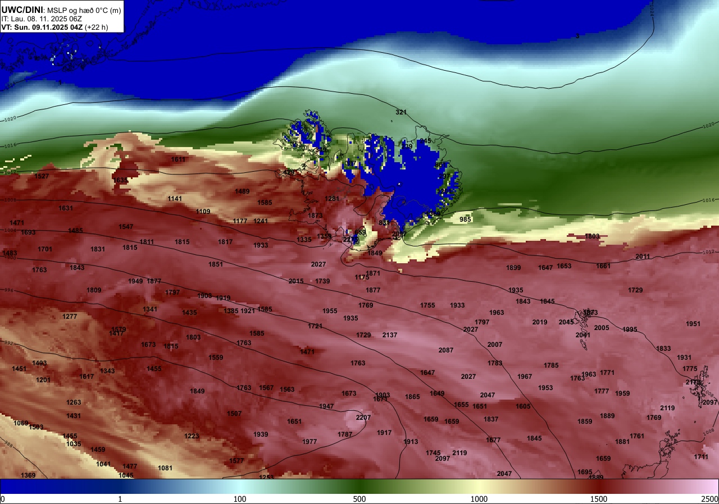719x504 pixels.
Task: Click the map value 2137
Action: pos(390,335)
